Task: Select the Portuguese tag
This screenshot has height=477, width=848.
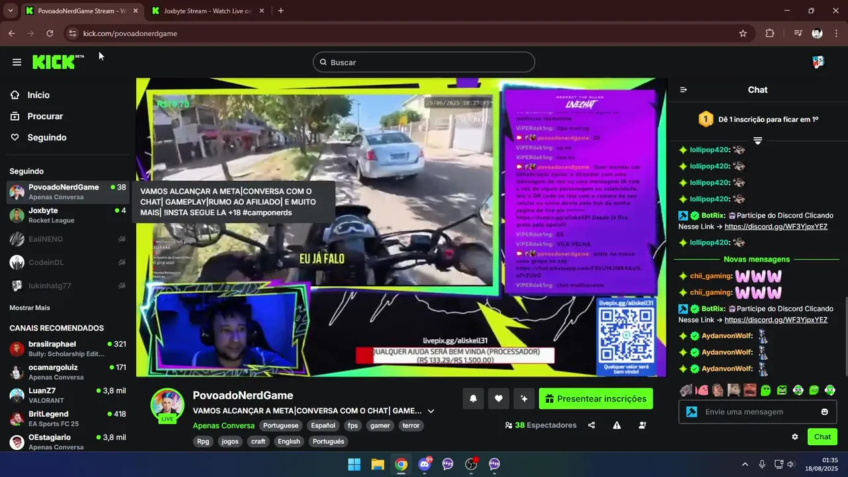Action: (282, 425)
